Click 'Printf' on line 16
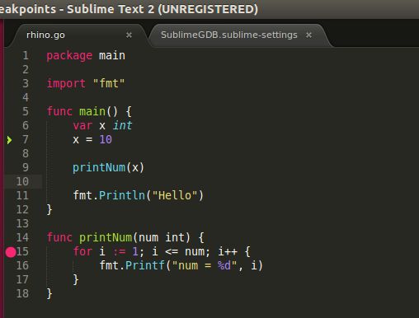 coord(145,265)
